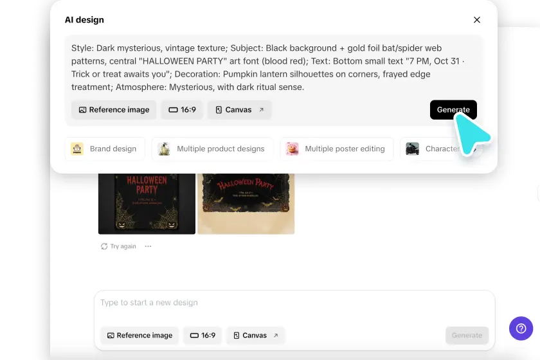Image resolution: width=540 pixels, height=360 pixels.
Task: Click the bottom Reference image button
Action: (x=139, y=336)
